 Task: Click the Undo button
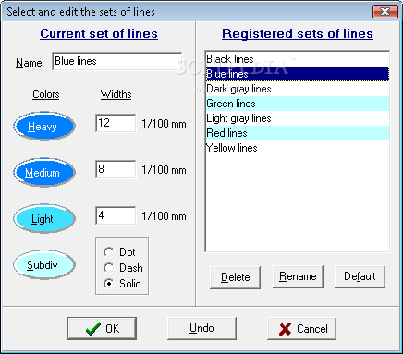(x=201, y=328)
